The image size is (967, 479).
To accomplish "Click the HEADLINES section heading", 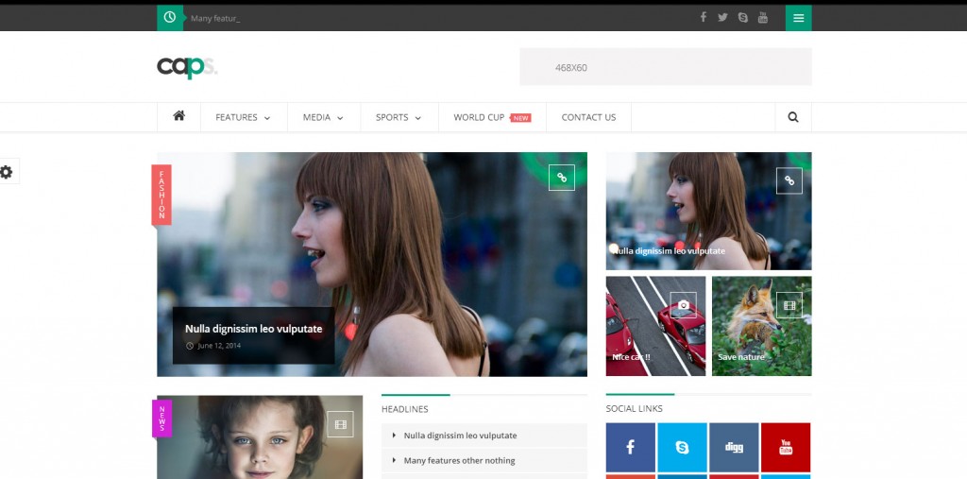I will click(404, 409).
